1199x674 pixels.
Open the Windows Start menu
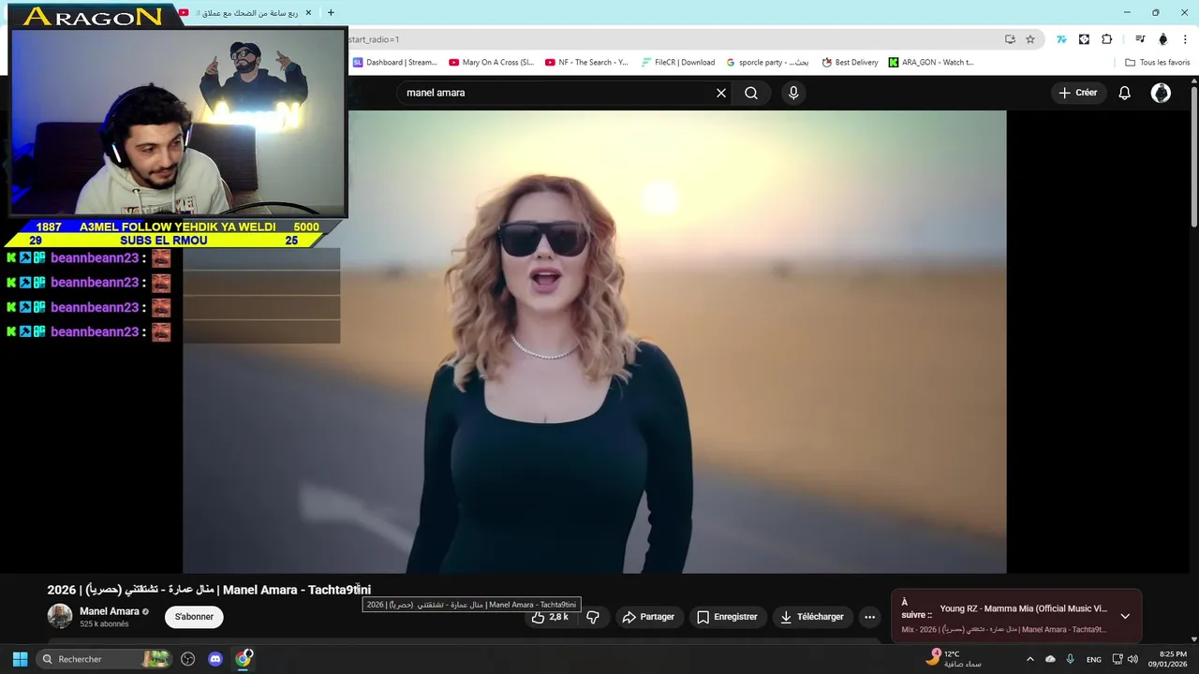point(20,659)
